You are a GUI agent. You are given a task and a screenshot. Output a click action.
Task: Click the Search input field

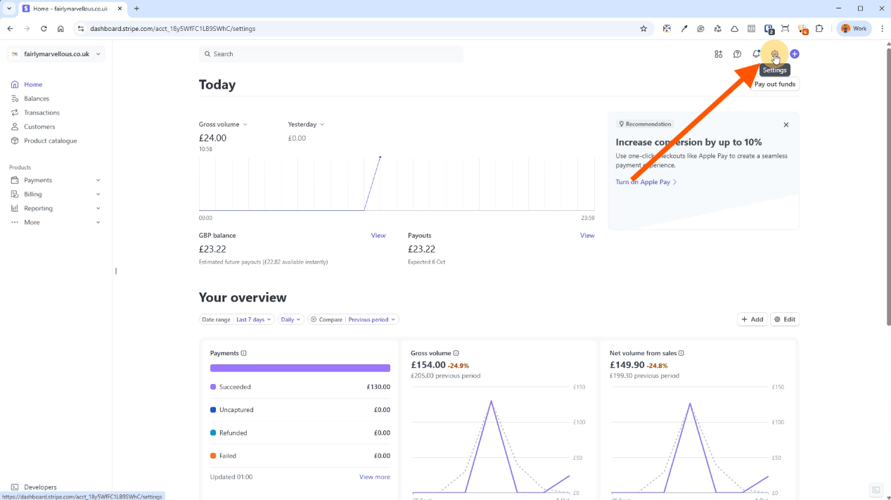(x=331, y=54)
